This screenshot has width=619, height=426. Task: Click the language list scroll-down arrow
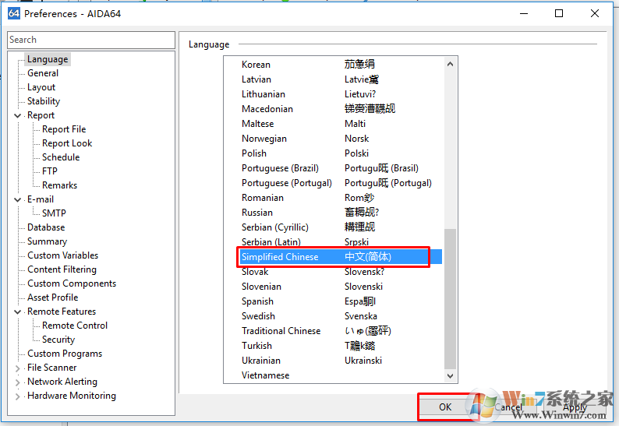(450, 376)
